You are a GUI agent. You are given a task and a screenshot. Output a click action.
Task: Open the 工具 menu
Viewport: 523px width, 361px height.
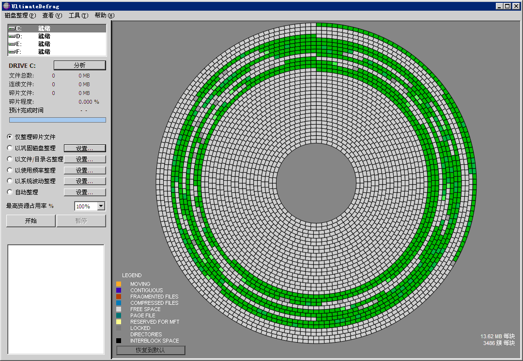pyautogui.click(x=78, y=16)
